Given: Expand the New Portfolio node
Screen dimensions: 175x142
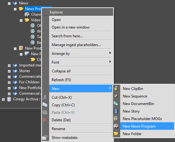Looking at the screenshot, I should (9, 88).
